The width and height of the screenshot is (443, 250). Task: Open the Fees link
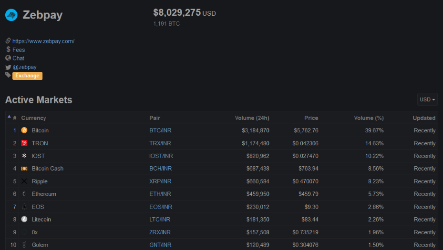point(19,50)
